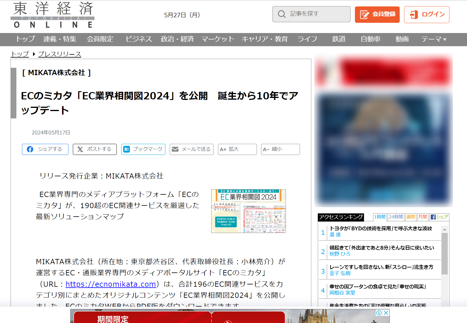Click the 縮小 text size button
The width and height of the screenshot is (467, 323).
point(280,149)
